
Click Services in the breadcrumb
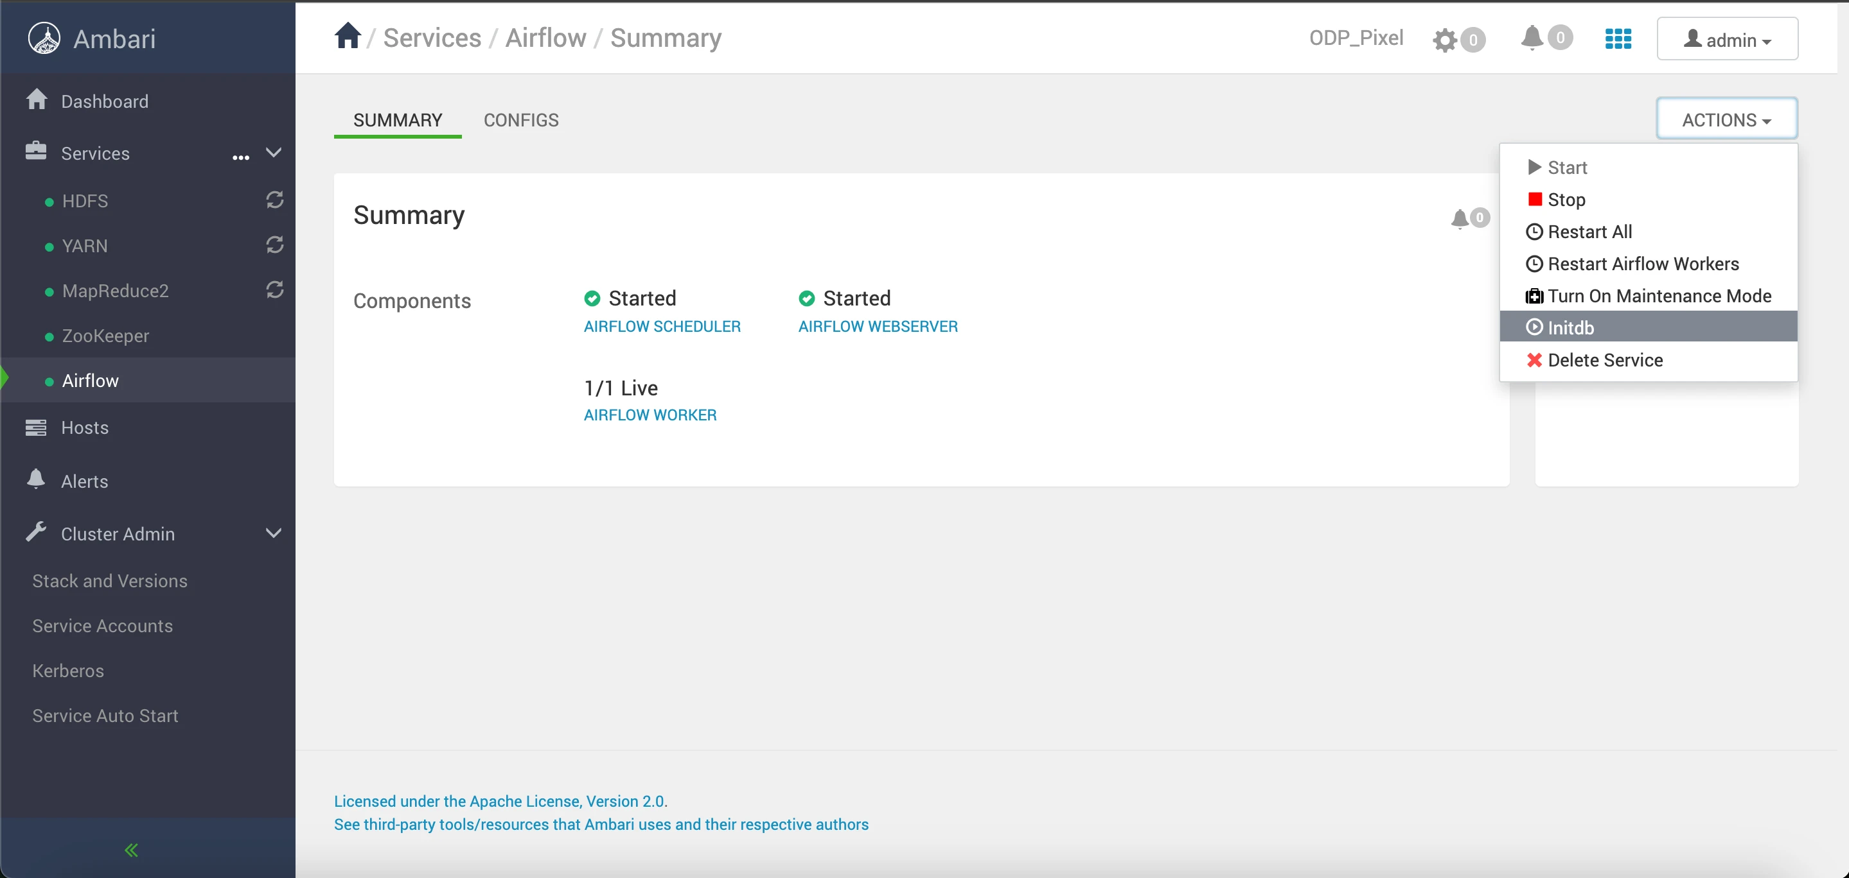[432, 37]
